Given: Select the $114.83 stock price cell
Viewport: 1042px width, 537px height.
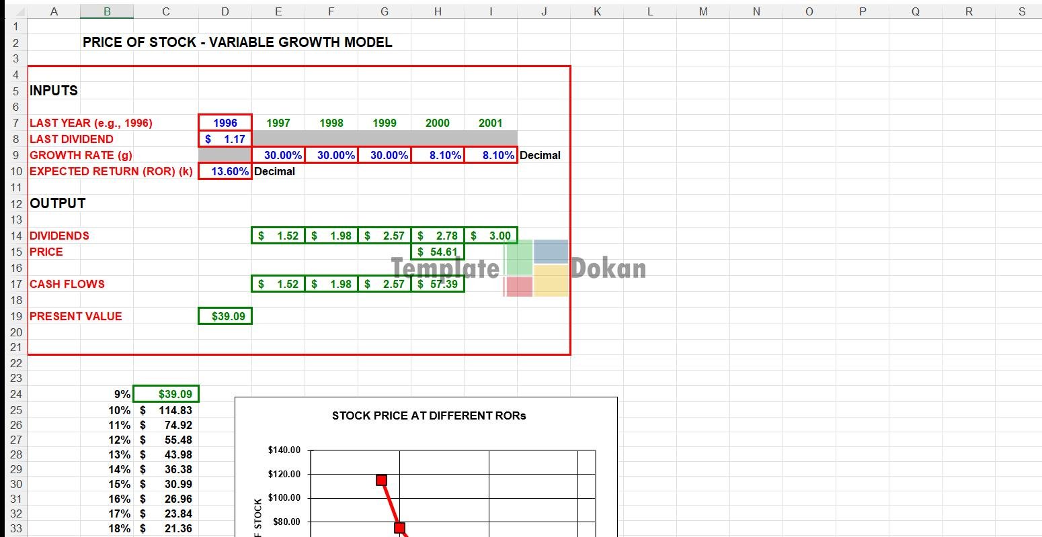Looking at the screenshot, I should pos(166,410).
